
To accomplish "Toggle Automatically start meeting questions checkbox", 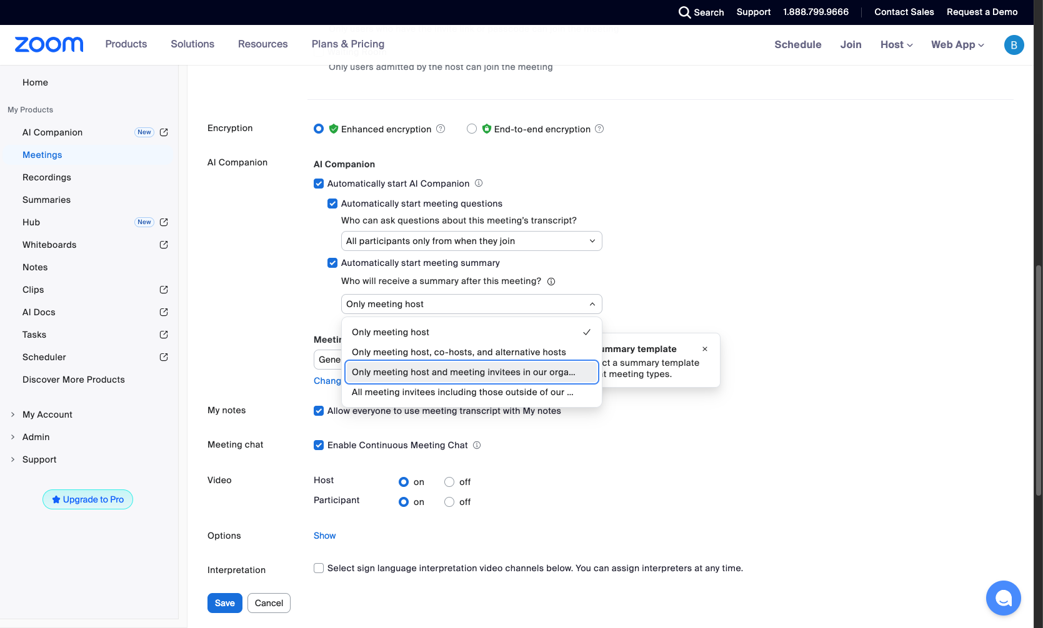I will coord(332,204).
